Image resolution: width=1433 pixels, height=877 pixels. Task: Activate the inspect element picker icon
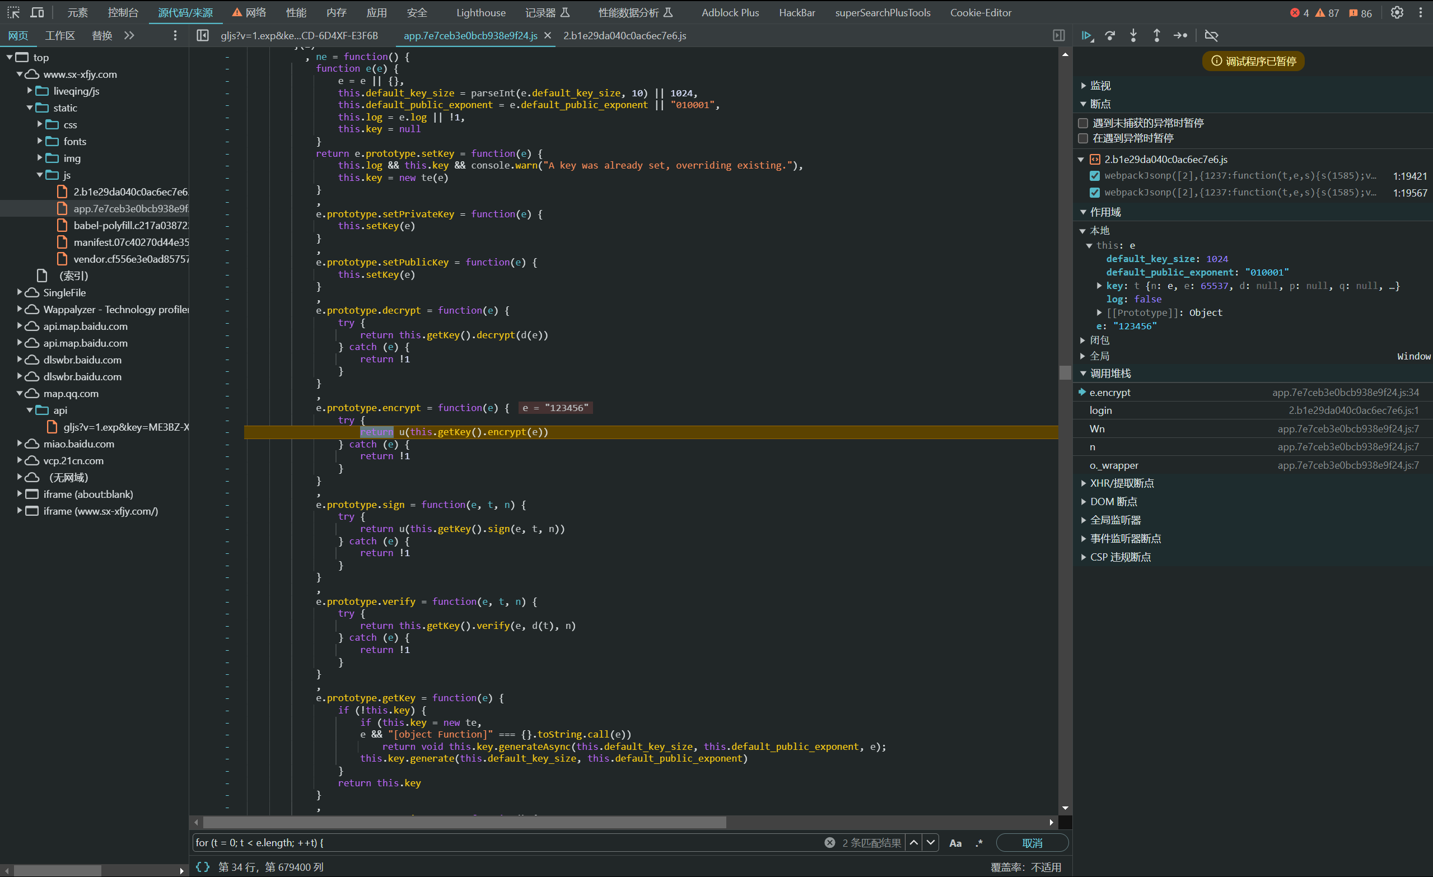pos(13,12)
